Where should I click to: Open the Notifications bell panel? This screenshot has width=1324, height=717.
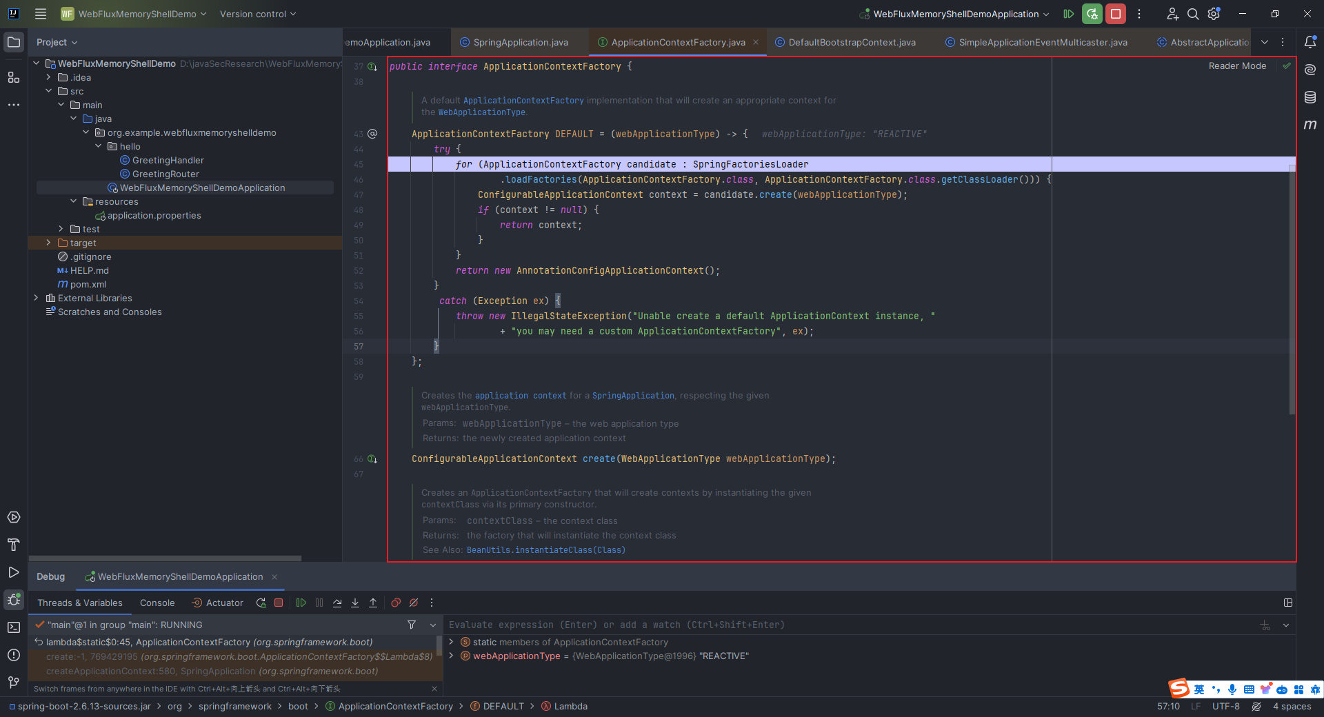pyautogui.click(x=1310, y=42)
